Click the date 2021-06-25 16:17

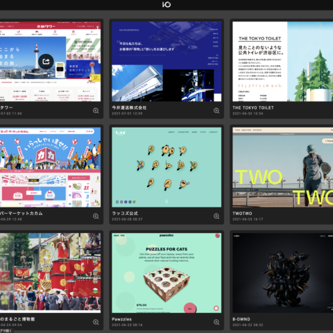click(248, 219)
